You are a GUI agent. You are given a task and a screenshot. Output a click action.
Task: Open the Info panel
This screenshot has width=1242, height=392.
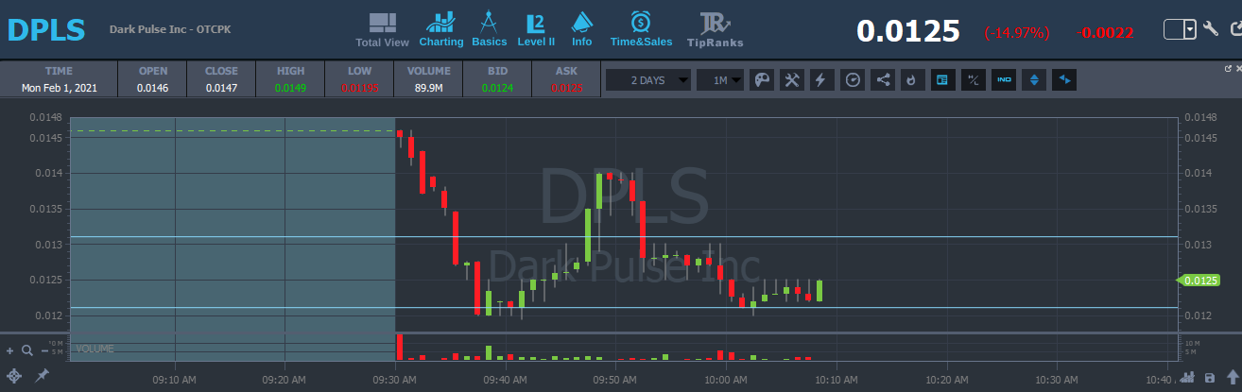click(581, 29)
